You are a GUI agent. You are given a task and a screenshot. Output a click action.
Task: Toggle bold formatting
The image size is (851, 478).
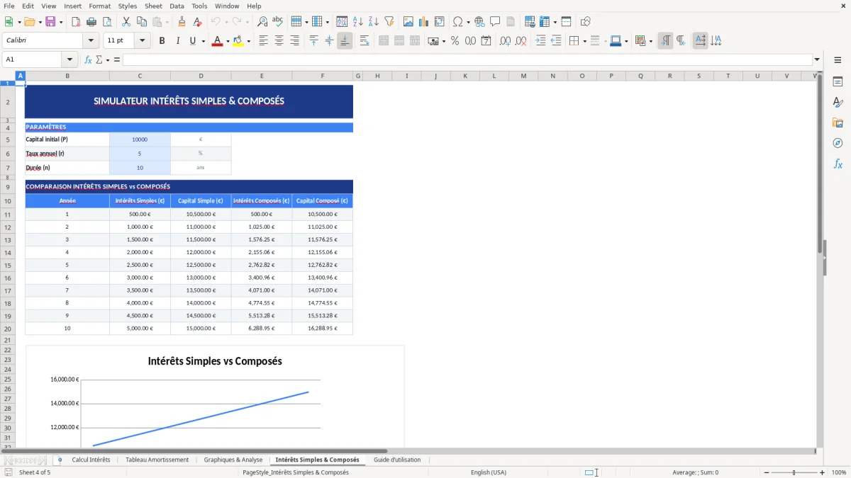pos(162,40)
